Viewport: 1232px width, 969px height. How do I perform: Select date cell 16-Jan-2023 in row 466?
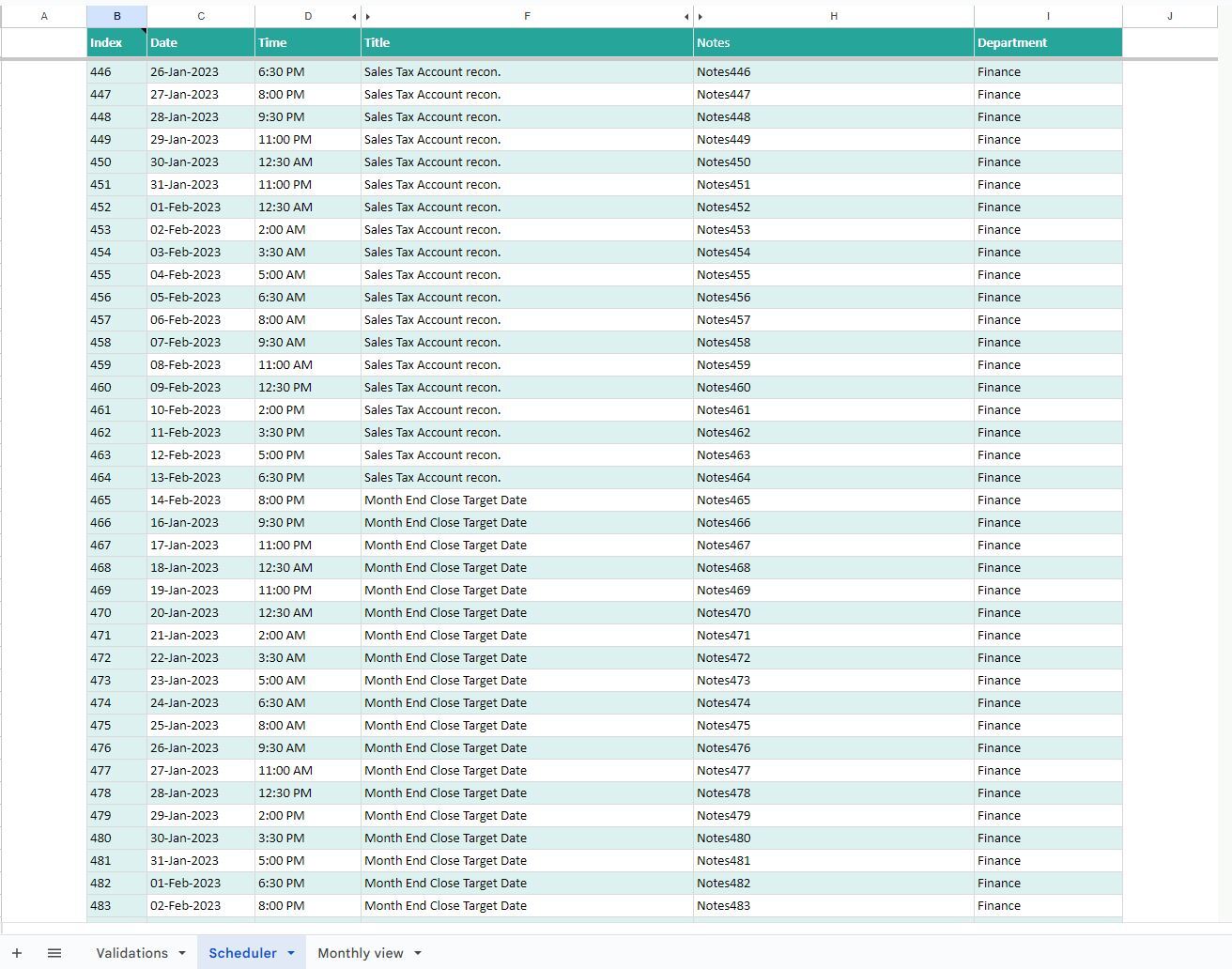click(x=201, y=523)
